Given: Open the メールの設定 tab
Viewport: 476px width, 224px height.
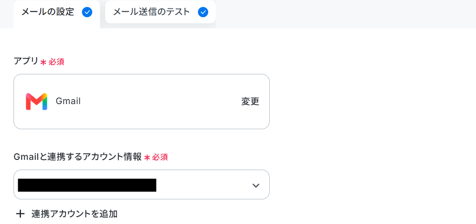Looking at the screenshot, I should (57, 14).
